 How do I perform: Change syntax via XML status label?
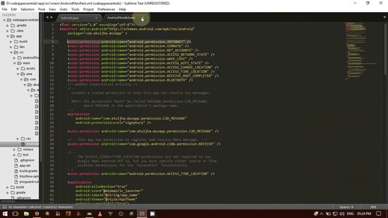[373, 207]
